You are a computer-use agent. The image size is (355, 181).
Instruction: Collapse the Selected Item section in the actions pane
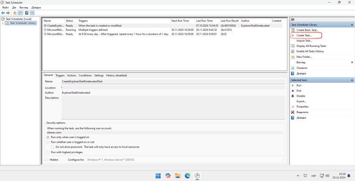352,80
